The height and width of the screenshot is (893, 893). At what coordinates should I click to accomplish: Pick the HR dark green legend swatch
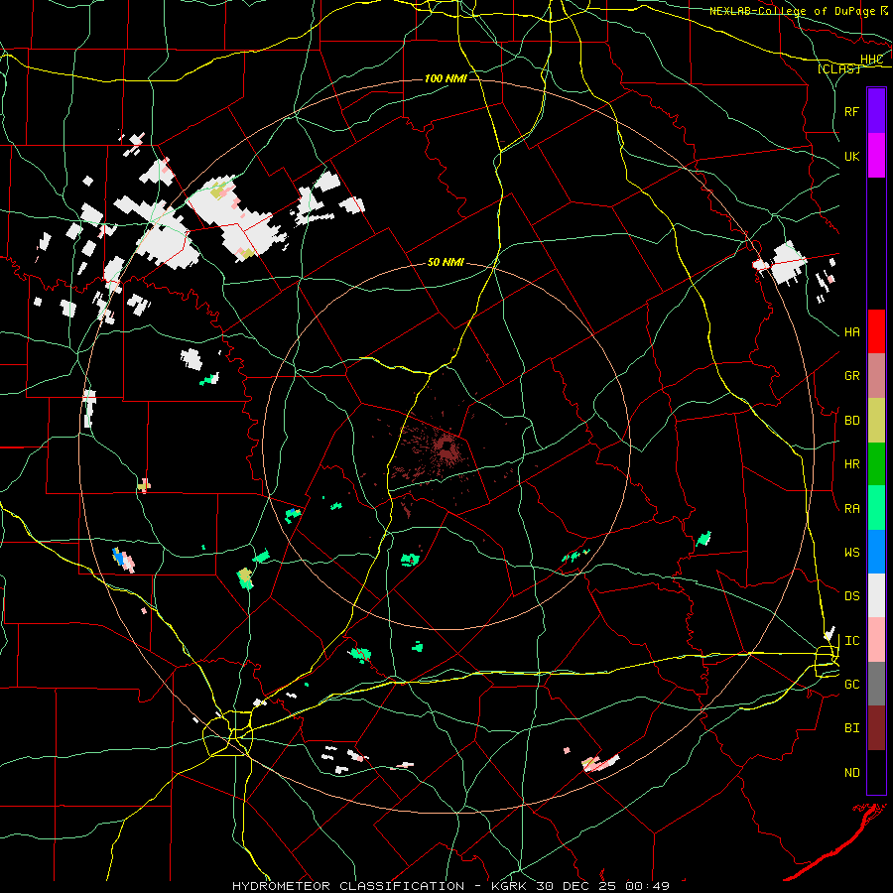(x=876, y=464)
